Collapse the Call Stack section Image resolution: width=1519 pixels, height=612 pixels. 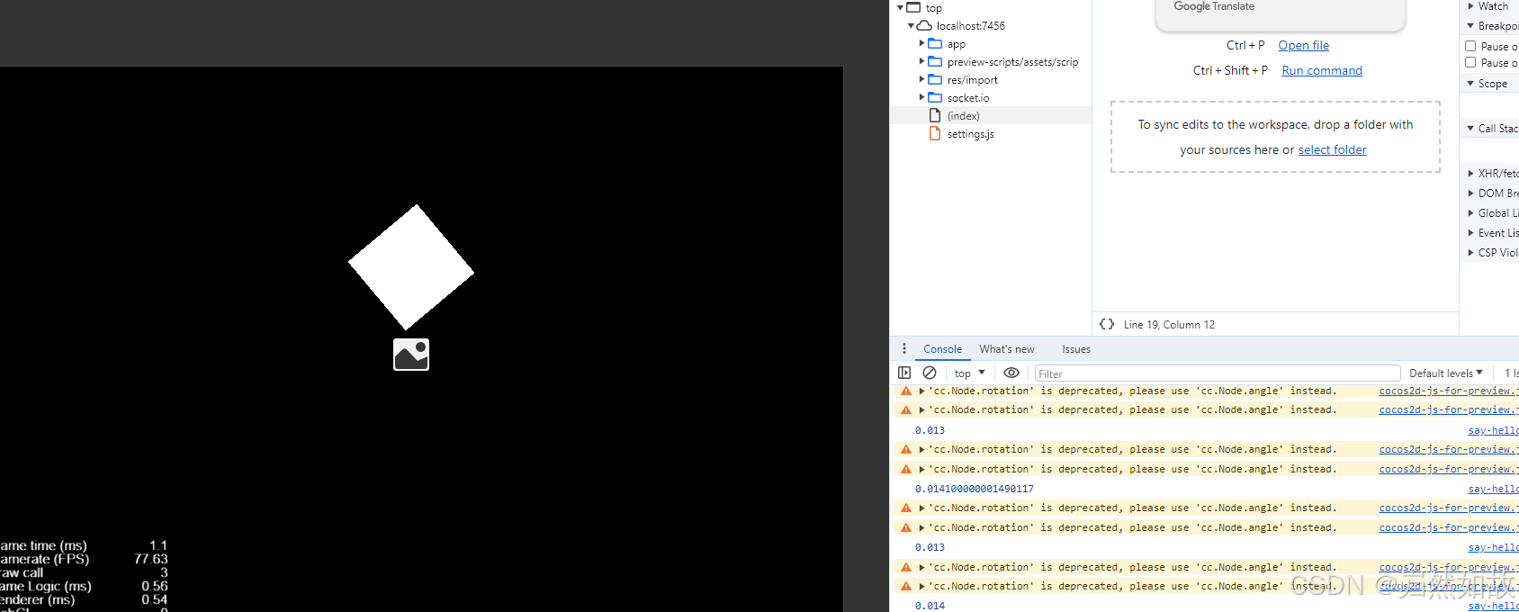click(x=1470, y=128)
